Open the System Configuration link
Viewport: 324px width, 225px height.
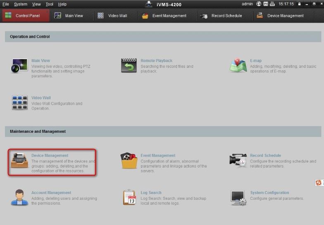coord(269,193)
